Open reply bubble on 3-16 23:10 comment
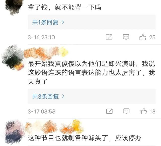This screenshot has width=161, height=146. pyautogui.click(x=126, y=37)
